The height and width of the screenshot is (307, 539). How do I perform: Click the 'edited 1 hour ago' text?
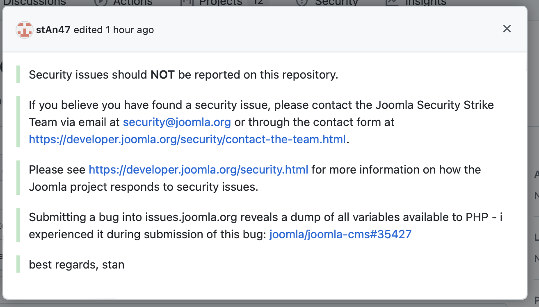(x=114, y=30)
